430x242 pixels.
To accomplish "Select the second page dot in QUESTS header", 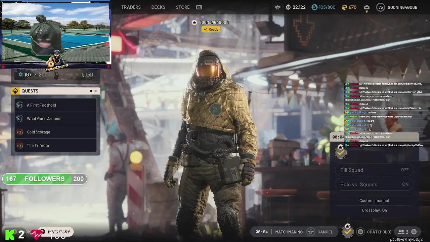I will pyautogui.click(x=95, y=91).
